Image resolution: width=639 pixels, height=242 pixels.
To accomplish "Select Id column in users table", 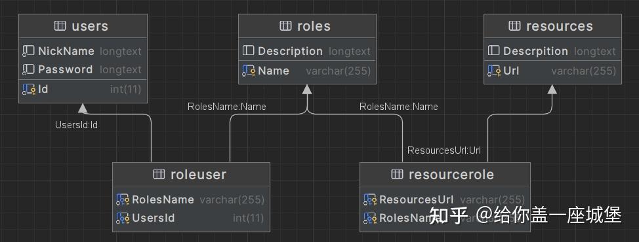I will click(83, 90).
